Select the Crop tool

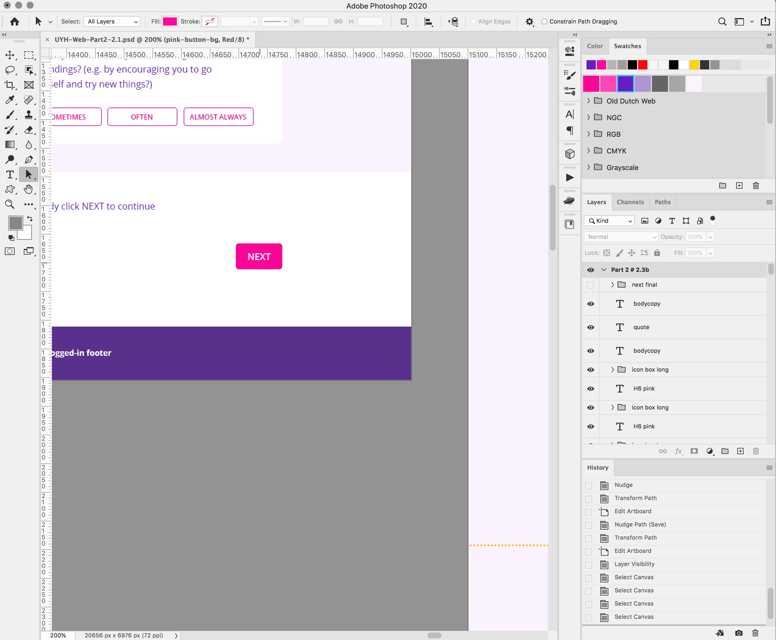point(10,85)
